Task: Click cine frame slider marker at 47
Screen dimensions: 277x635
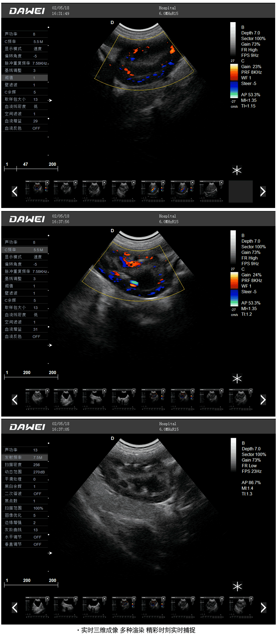Action: (x=17, y=168)
